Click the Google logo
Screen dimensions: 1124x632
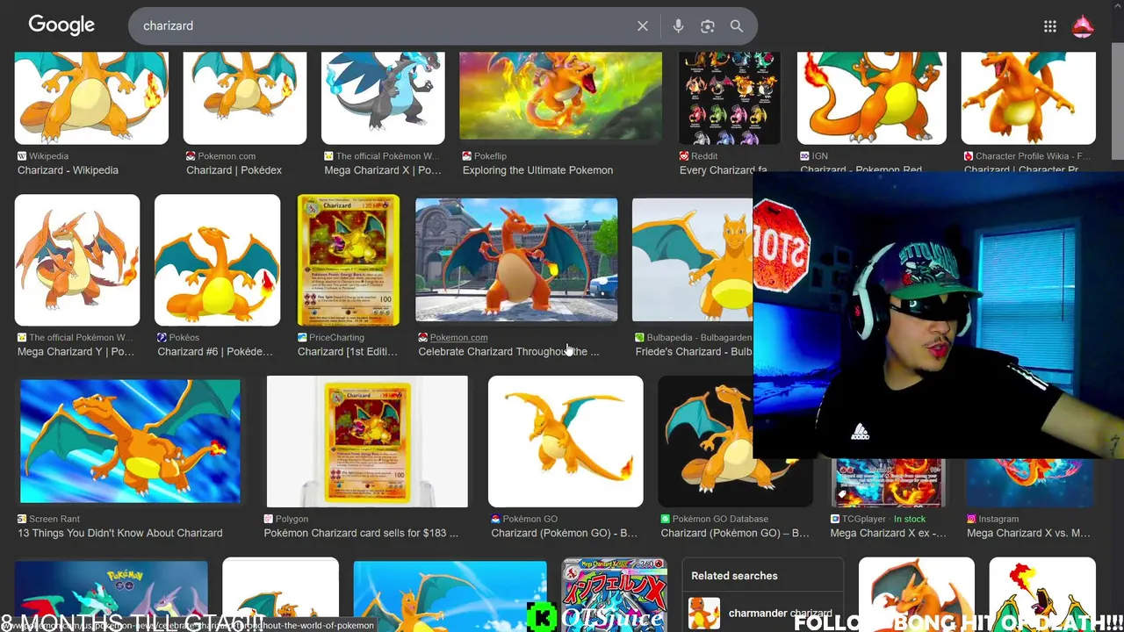[x=61, y=25]
